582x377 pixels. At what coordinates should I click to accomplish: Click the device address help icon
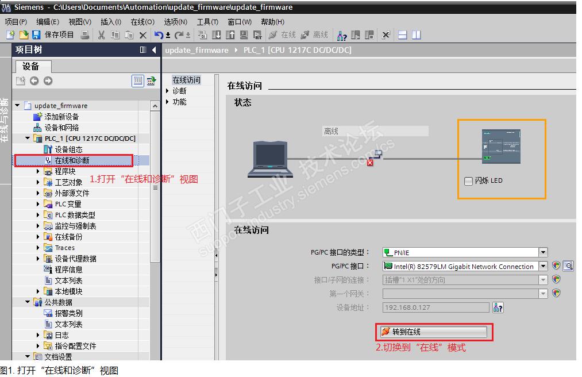[x=498, y=307]
